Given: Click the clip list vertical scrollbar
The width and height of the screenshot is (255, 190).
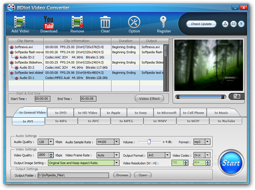Looking at the screenshot, I should click(x=166, y=68).
